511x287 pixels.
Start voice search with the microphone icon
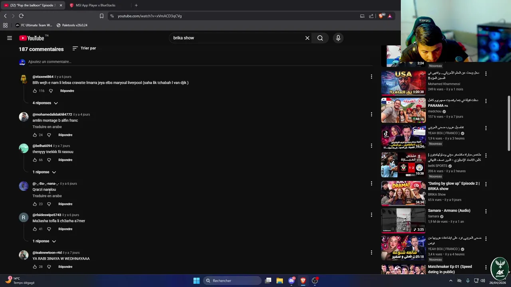coord(338,38)
